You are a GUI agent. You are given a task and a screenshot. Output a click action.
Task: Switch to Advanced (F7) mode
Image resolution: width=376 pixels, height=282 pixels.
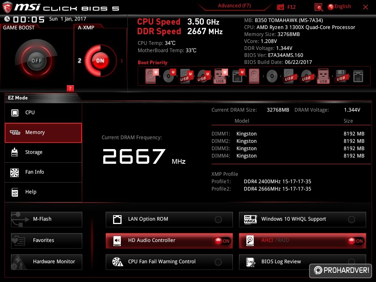[x=234, y=6]
